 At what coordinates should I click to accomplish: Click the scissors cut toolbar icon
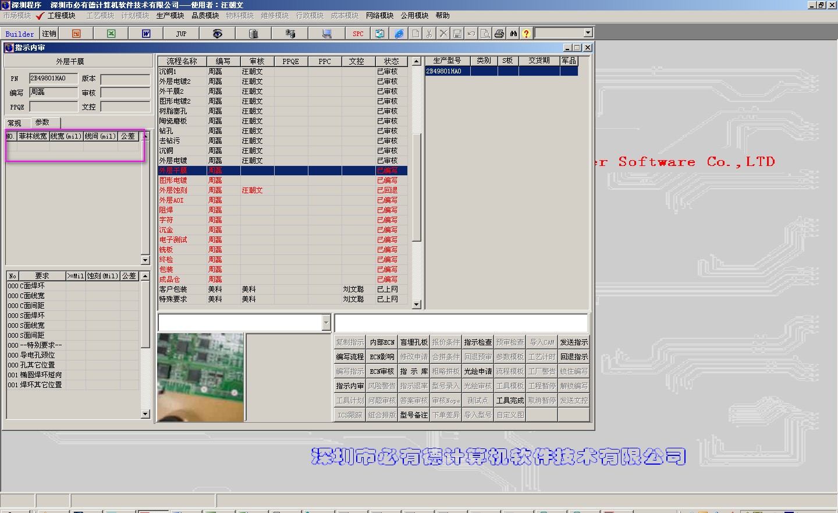429,34
